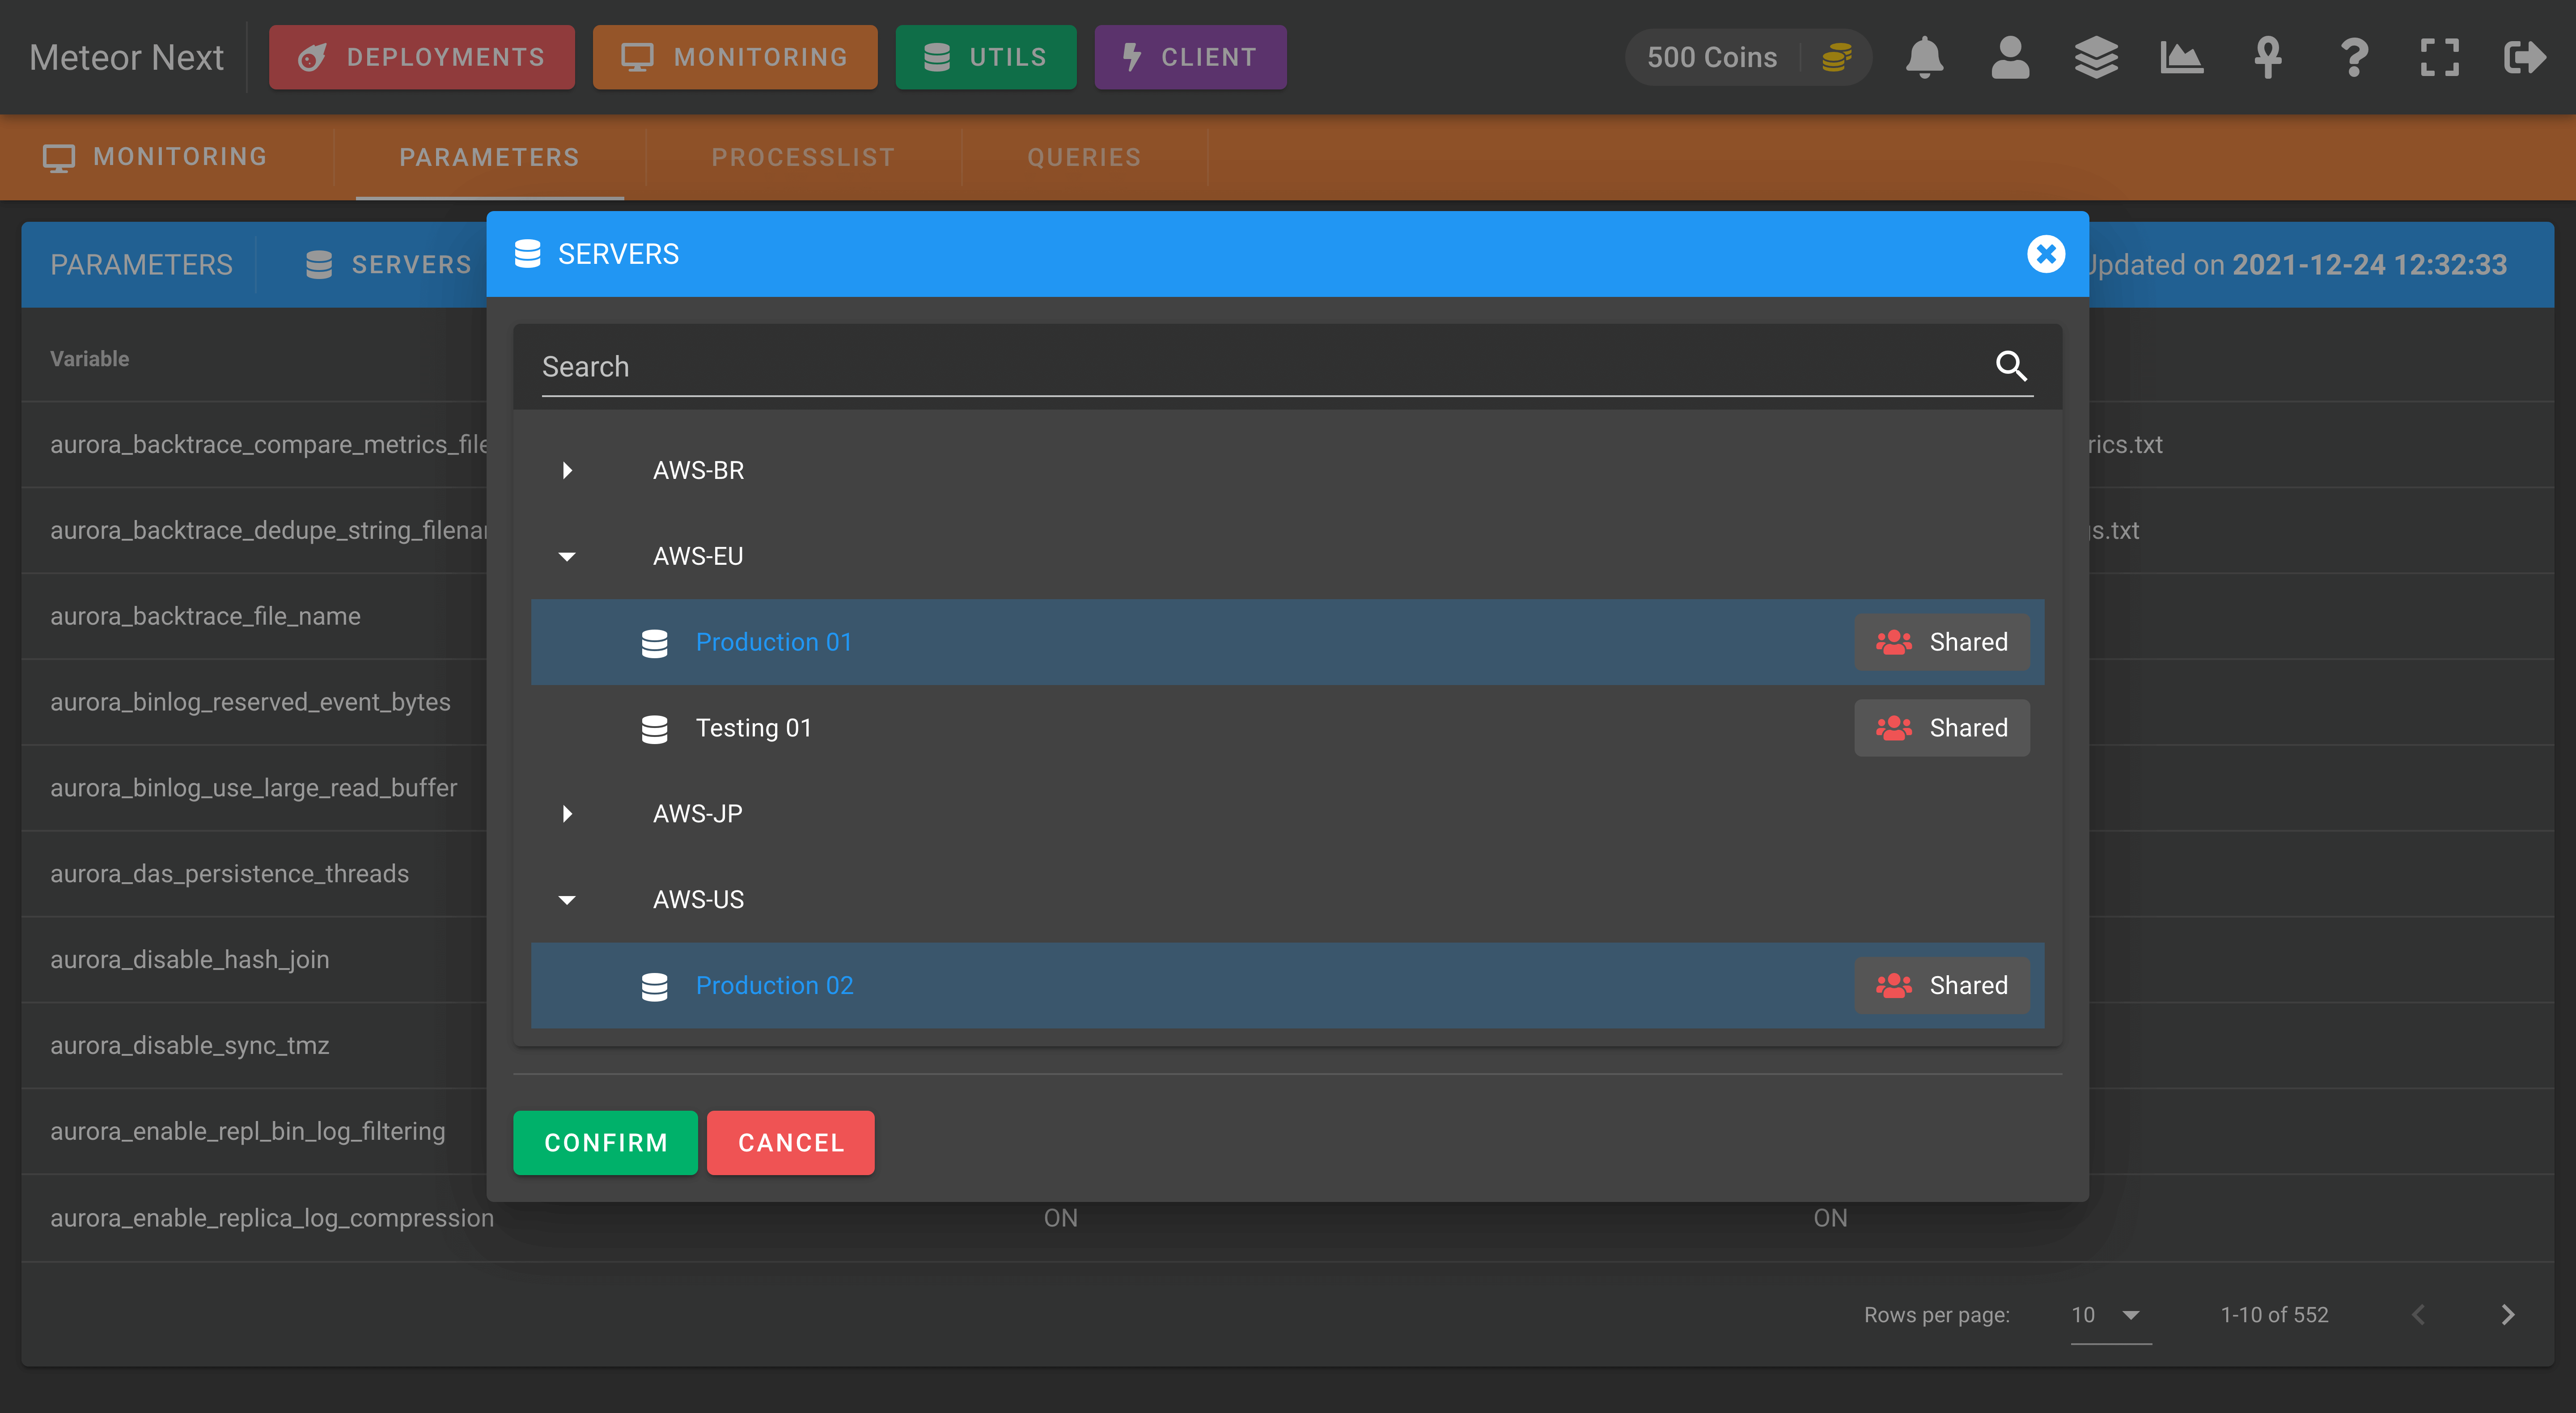Screen dimensions: 2576x1413
Task: Switch to the Processlist tab
Action: pos(803,157)
